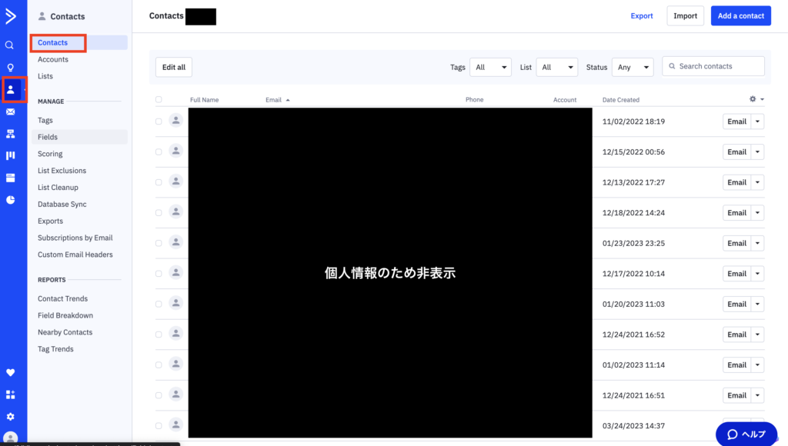Open the Settings gear in sidebar
788x446 pixels.
[x=11, y=417]
